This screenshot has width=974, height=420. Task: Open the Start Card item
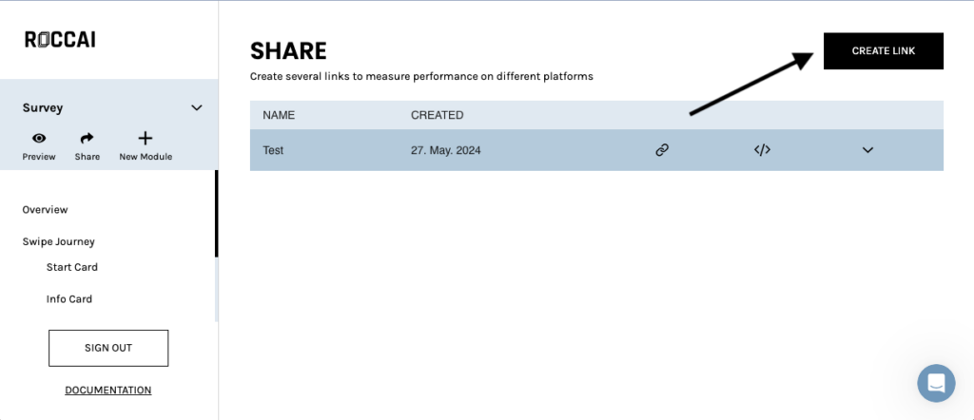[72, 267]
